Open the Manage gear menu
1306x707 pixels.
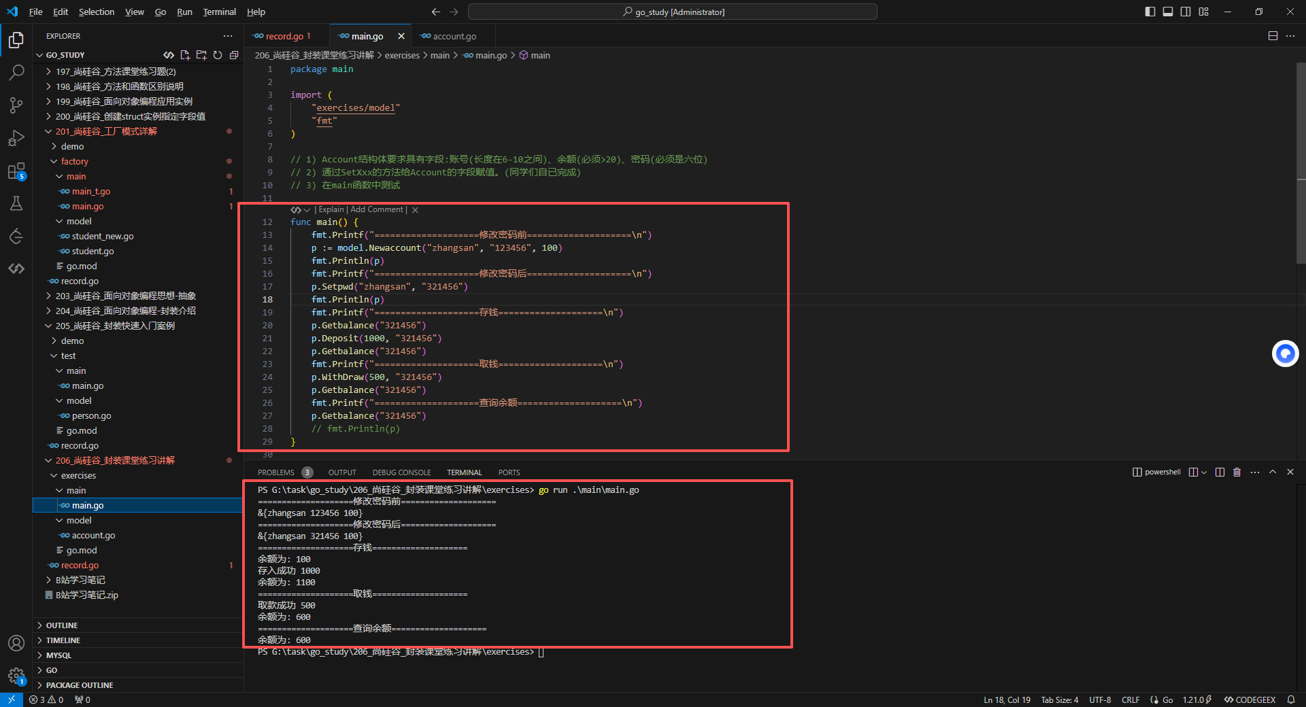16,676
